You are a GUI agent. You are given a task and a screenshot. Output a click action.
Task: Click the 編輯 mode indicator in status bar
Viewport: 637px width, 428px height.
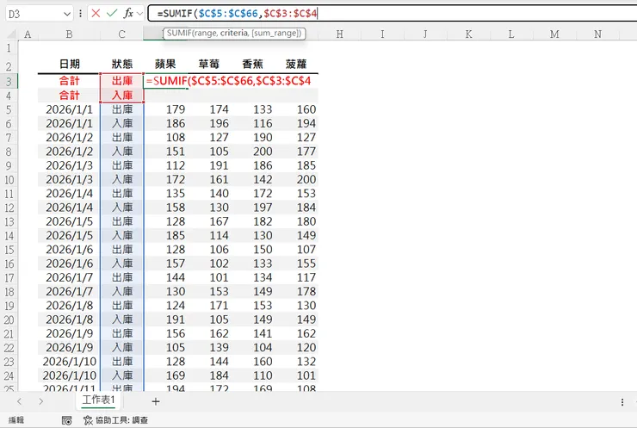click(16, 420)
